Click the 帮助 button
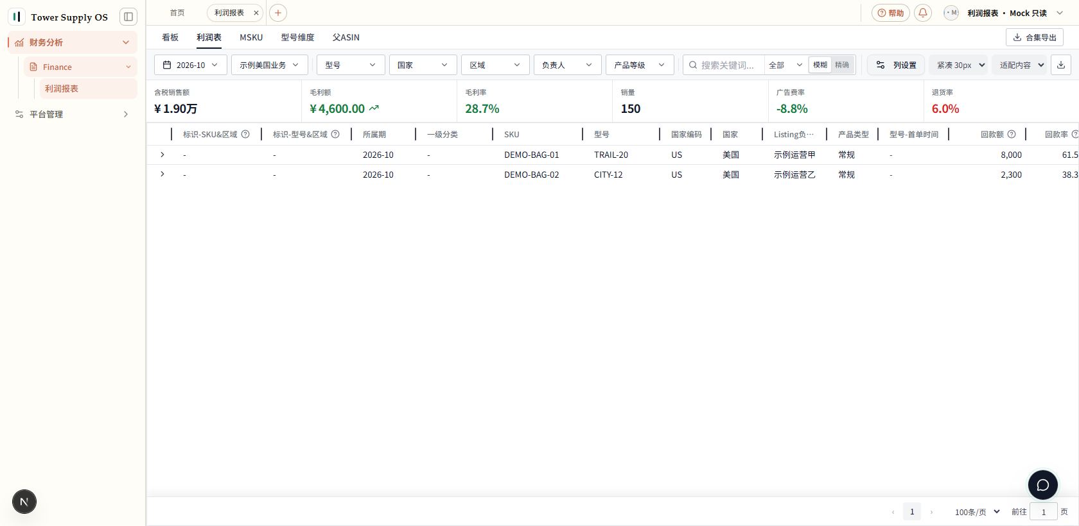1079x526 pixels. coord(891,13)
